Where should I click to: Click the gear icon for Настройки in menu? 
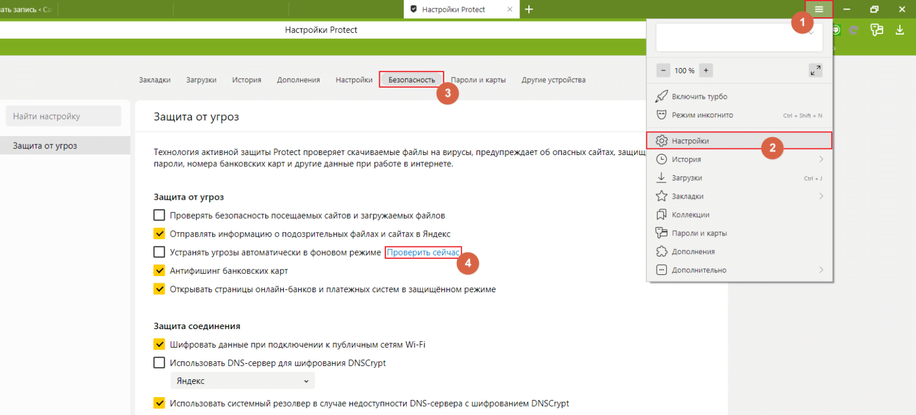pyautogui.click(x=661, y=141)
